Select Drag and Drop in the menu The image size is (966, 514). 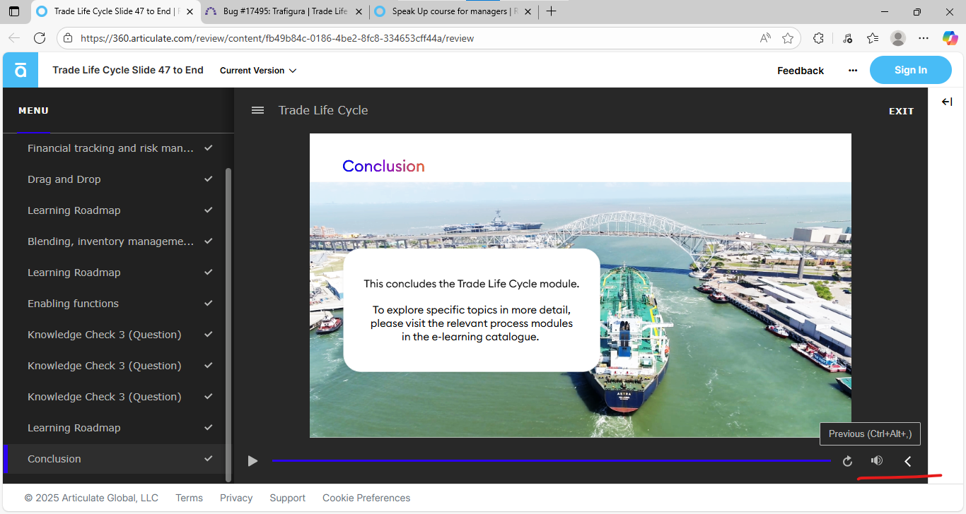(64, 179)
